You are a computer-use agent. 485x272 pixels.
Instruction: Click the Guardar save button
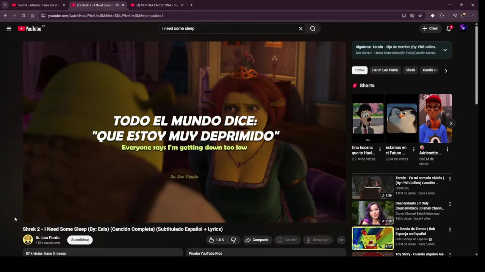coord(287,240)
